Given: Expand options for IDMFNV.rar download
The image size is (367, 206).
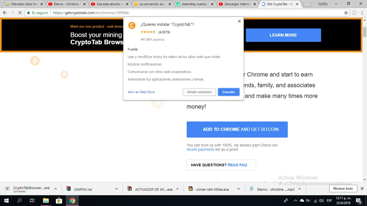Looking at the screenshot, I should pos(116,189).
